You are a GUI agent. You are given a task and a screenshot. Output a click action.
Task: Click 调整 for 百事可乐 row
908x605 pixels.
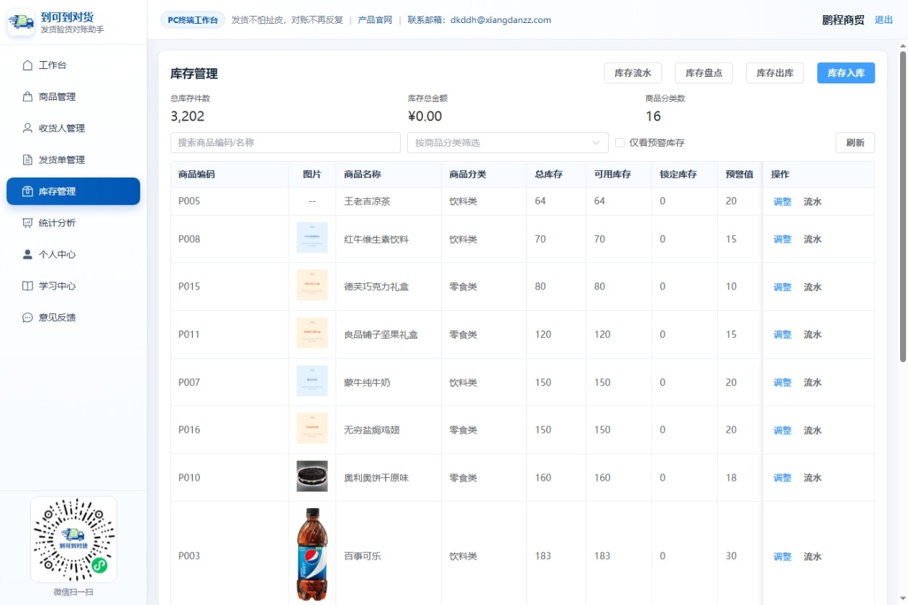pos(782,557)
